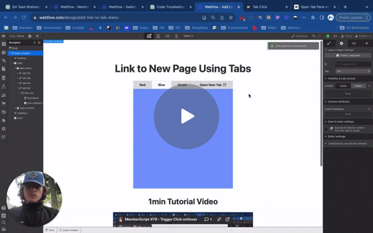373x233 pixels.
Task: Toggle Exclude Div Block from search checkbox
Action: point(326,129)
